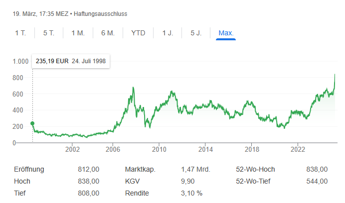345x203 pixels.
Task: Switch to the 5 T. range tab
Action: click(48, 33)
